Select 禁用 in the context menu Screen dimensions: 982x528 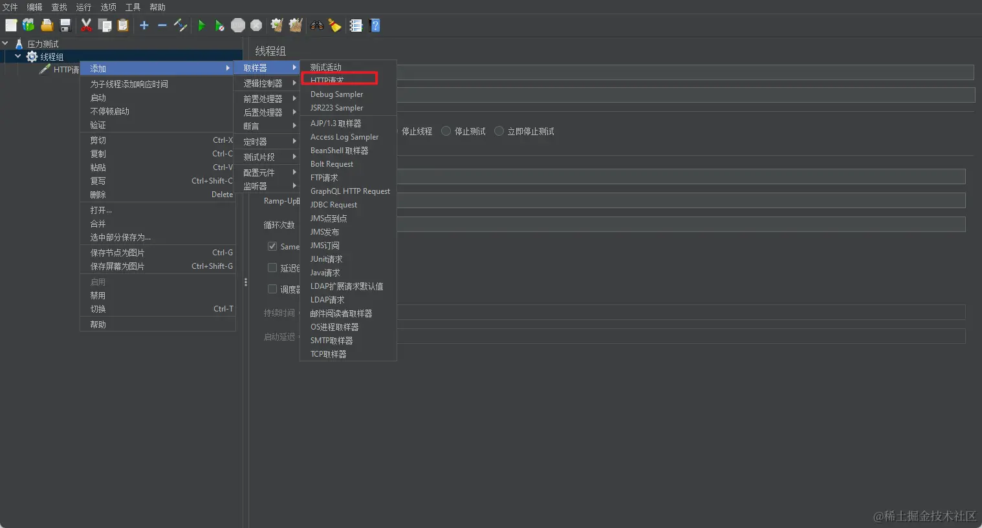point(157,295)
